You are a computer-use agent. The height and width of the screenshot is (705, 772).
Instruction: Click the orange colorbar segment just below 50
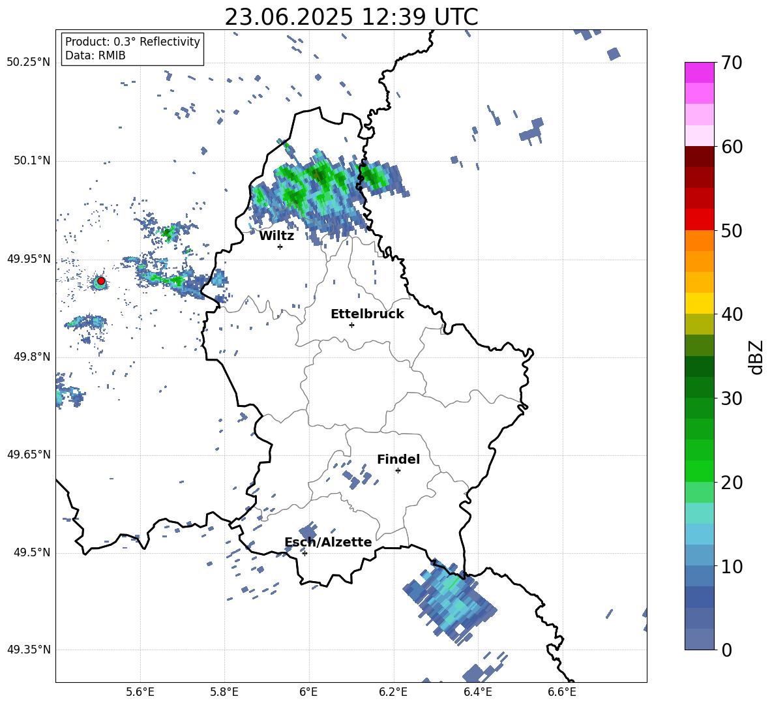coord(699,241)
